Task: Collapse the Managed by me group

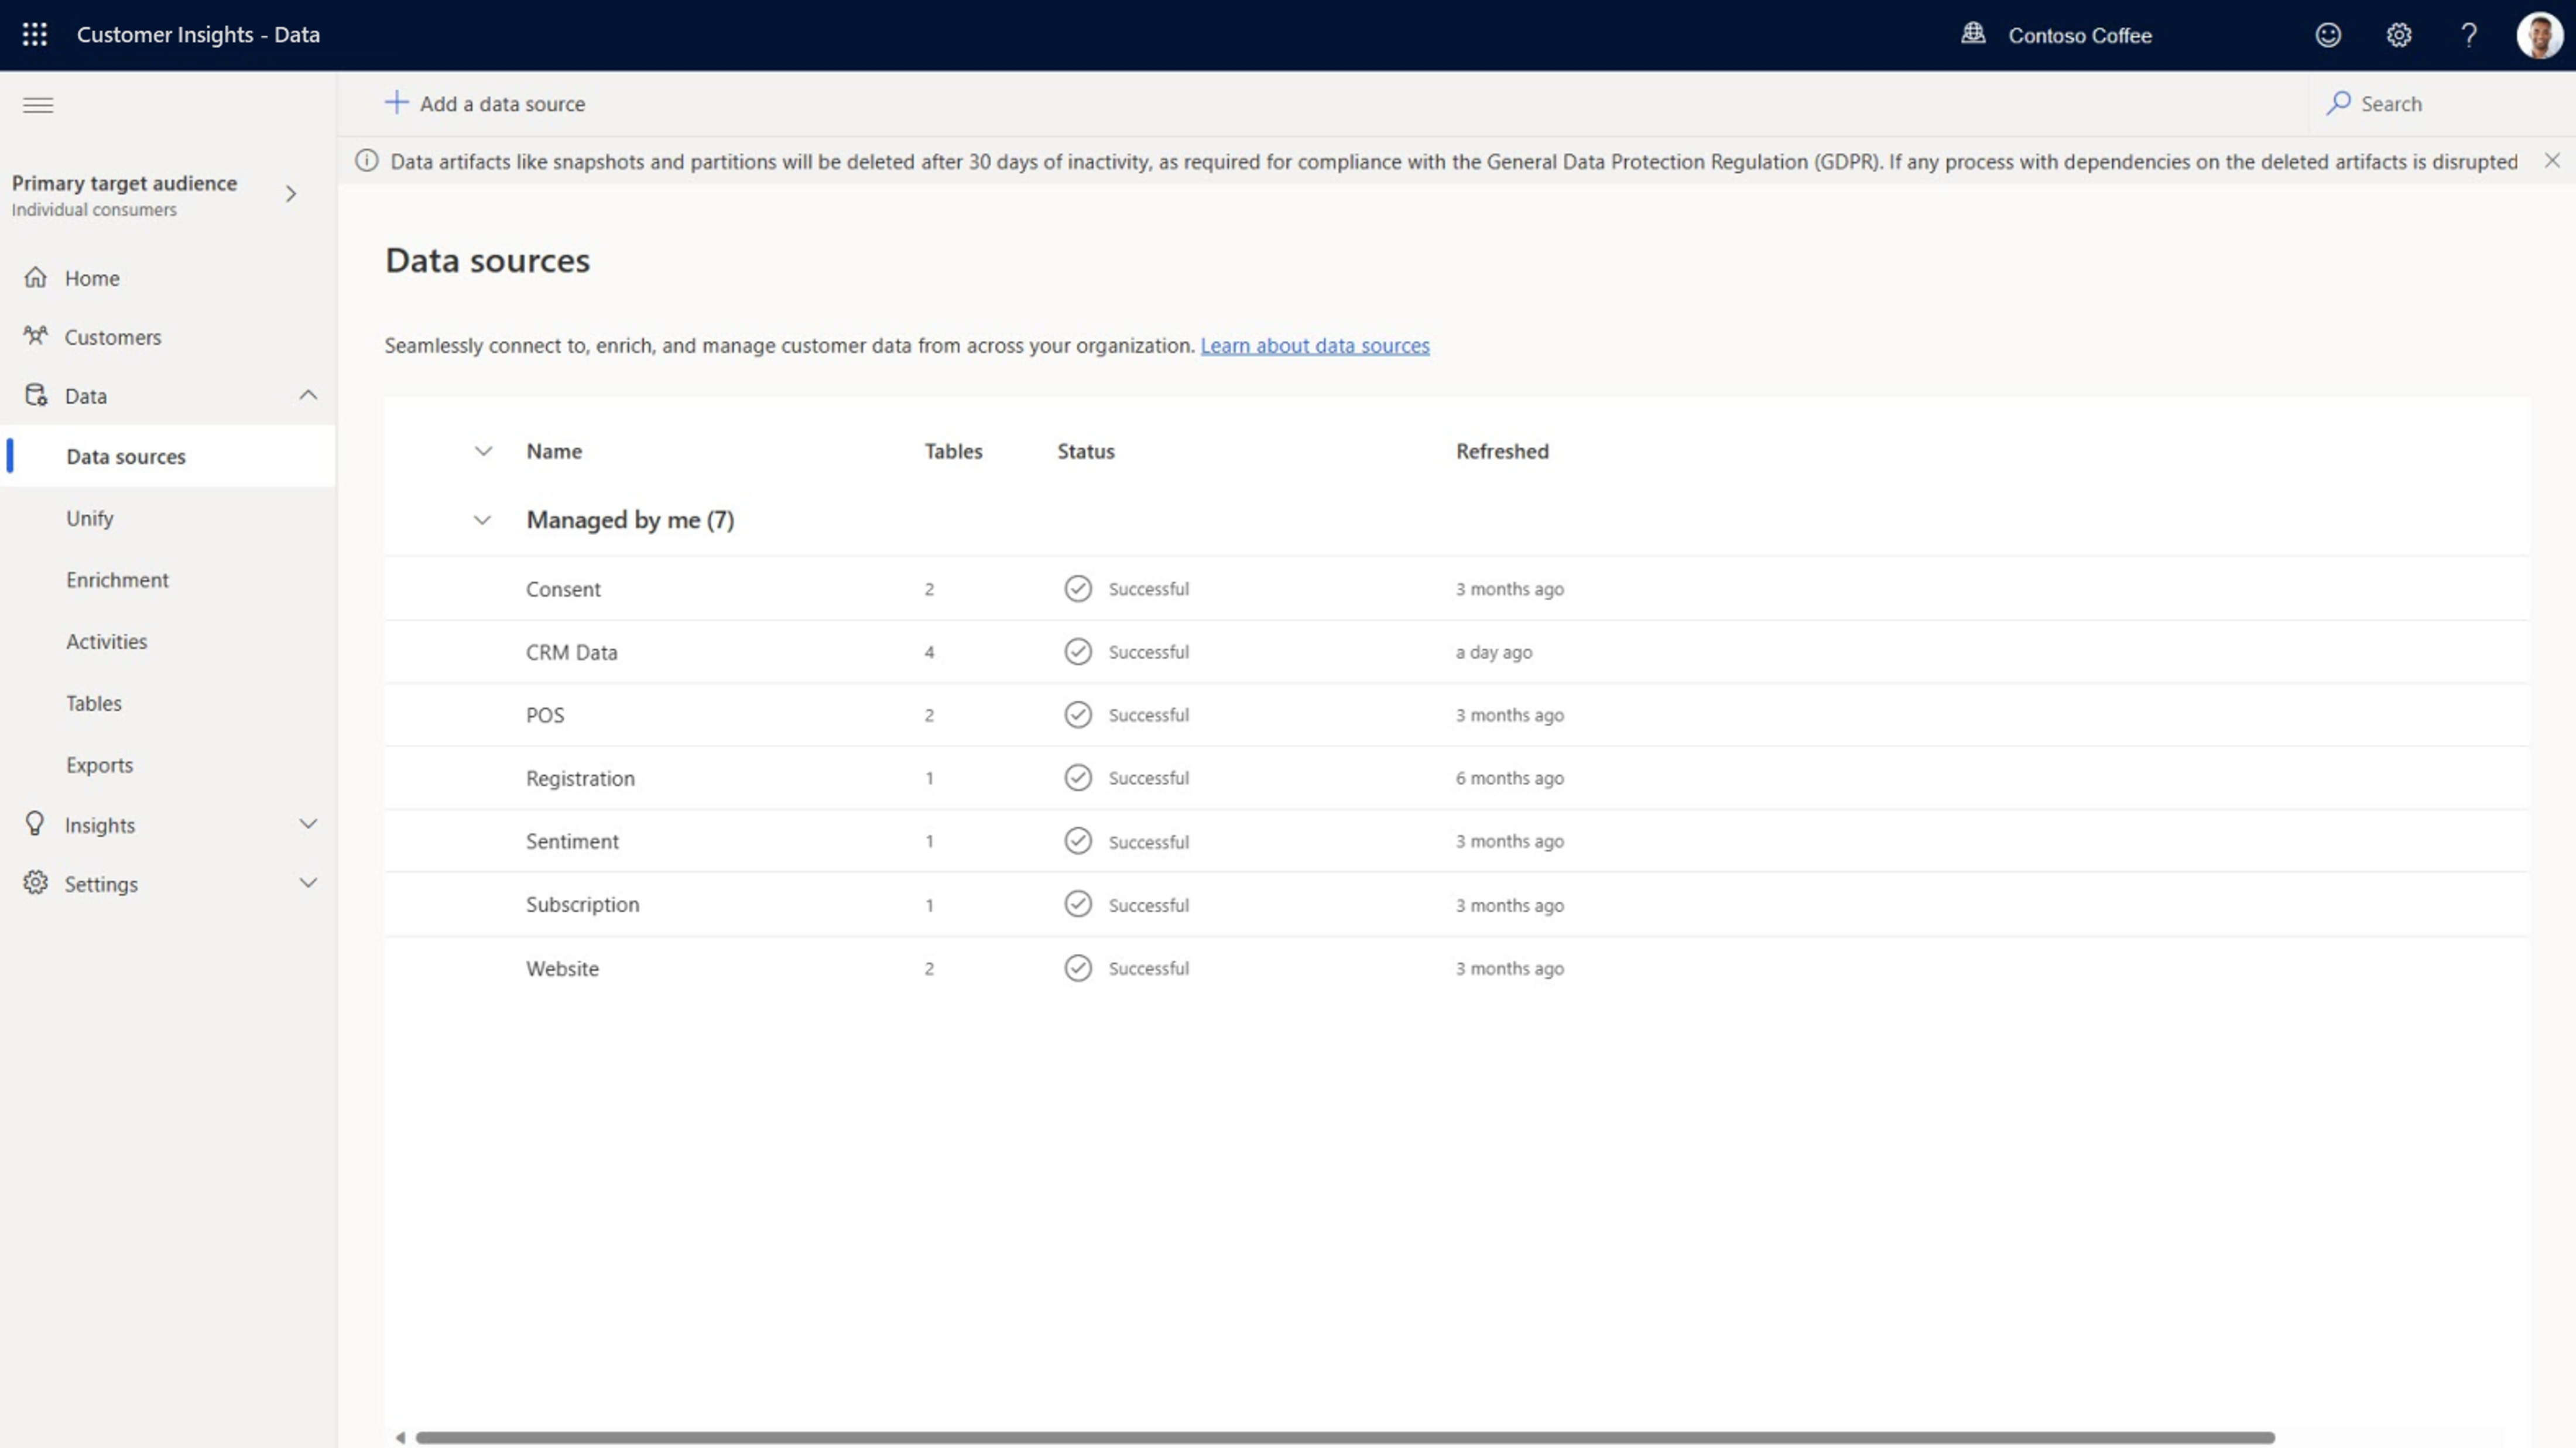Action: 483,520
